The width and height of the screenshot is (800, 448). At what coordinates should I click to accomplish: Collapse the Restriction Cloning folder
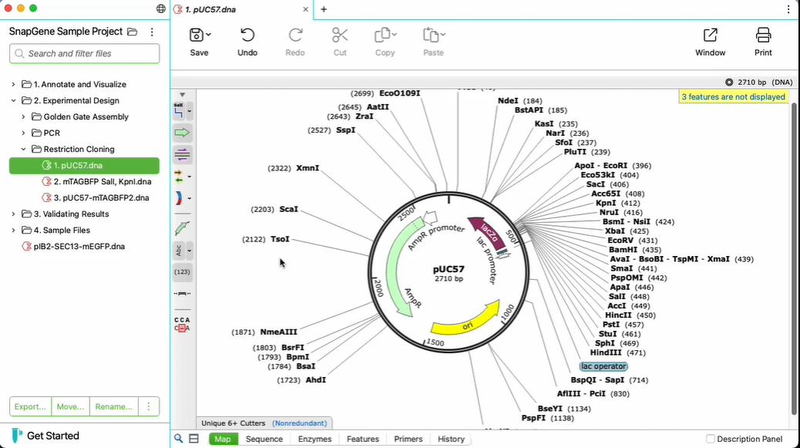(23, 150)
